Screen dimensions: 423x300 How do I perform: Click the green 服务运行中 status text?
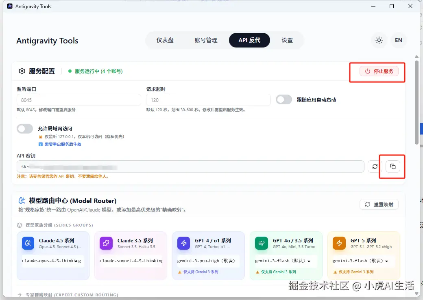[x=99, y=71]
